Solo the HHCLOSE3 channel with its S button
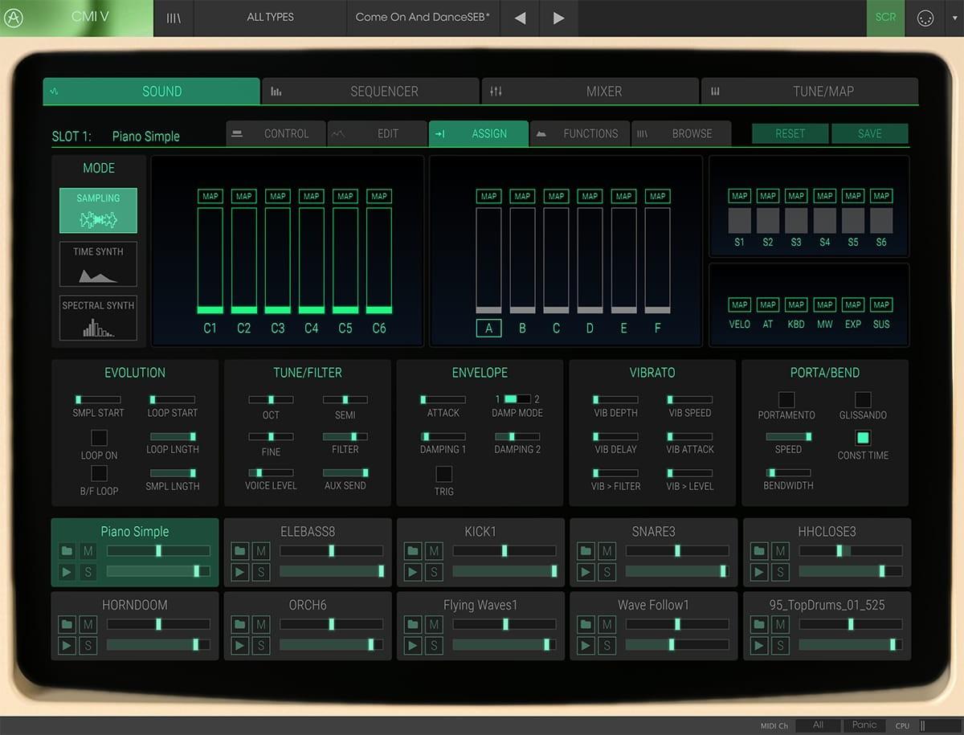The image size is (964, 735). (x=780, y=572)
